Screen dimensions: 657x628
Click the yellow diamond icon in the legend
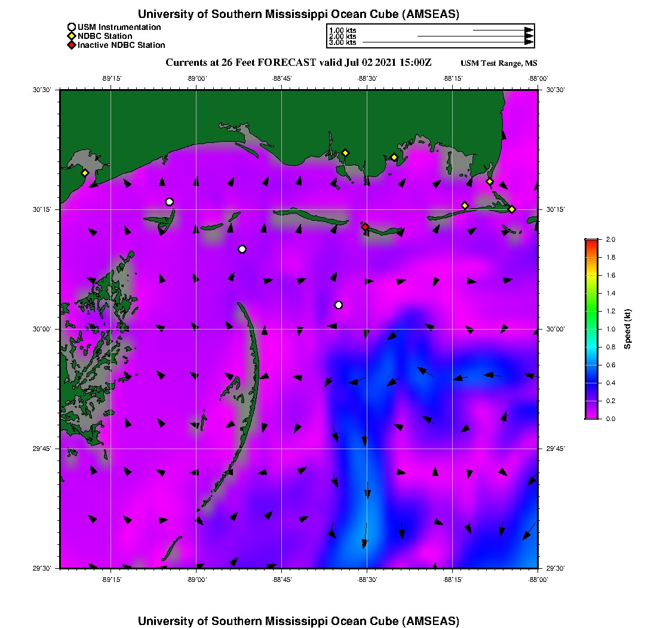pos(72,36)
